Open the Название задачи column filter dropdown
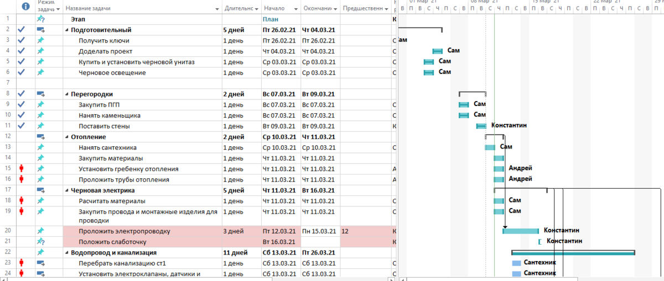The width and height of the screenshot is (664, 281). [x=216, y=9]
